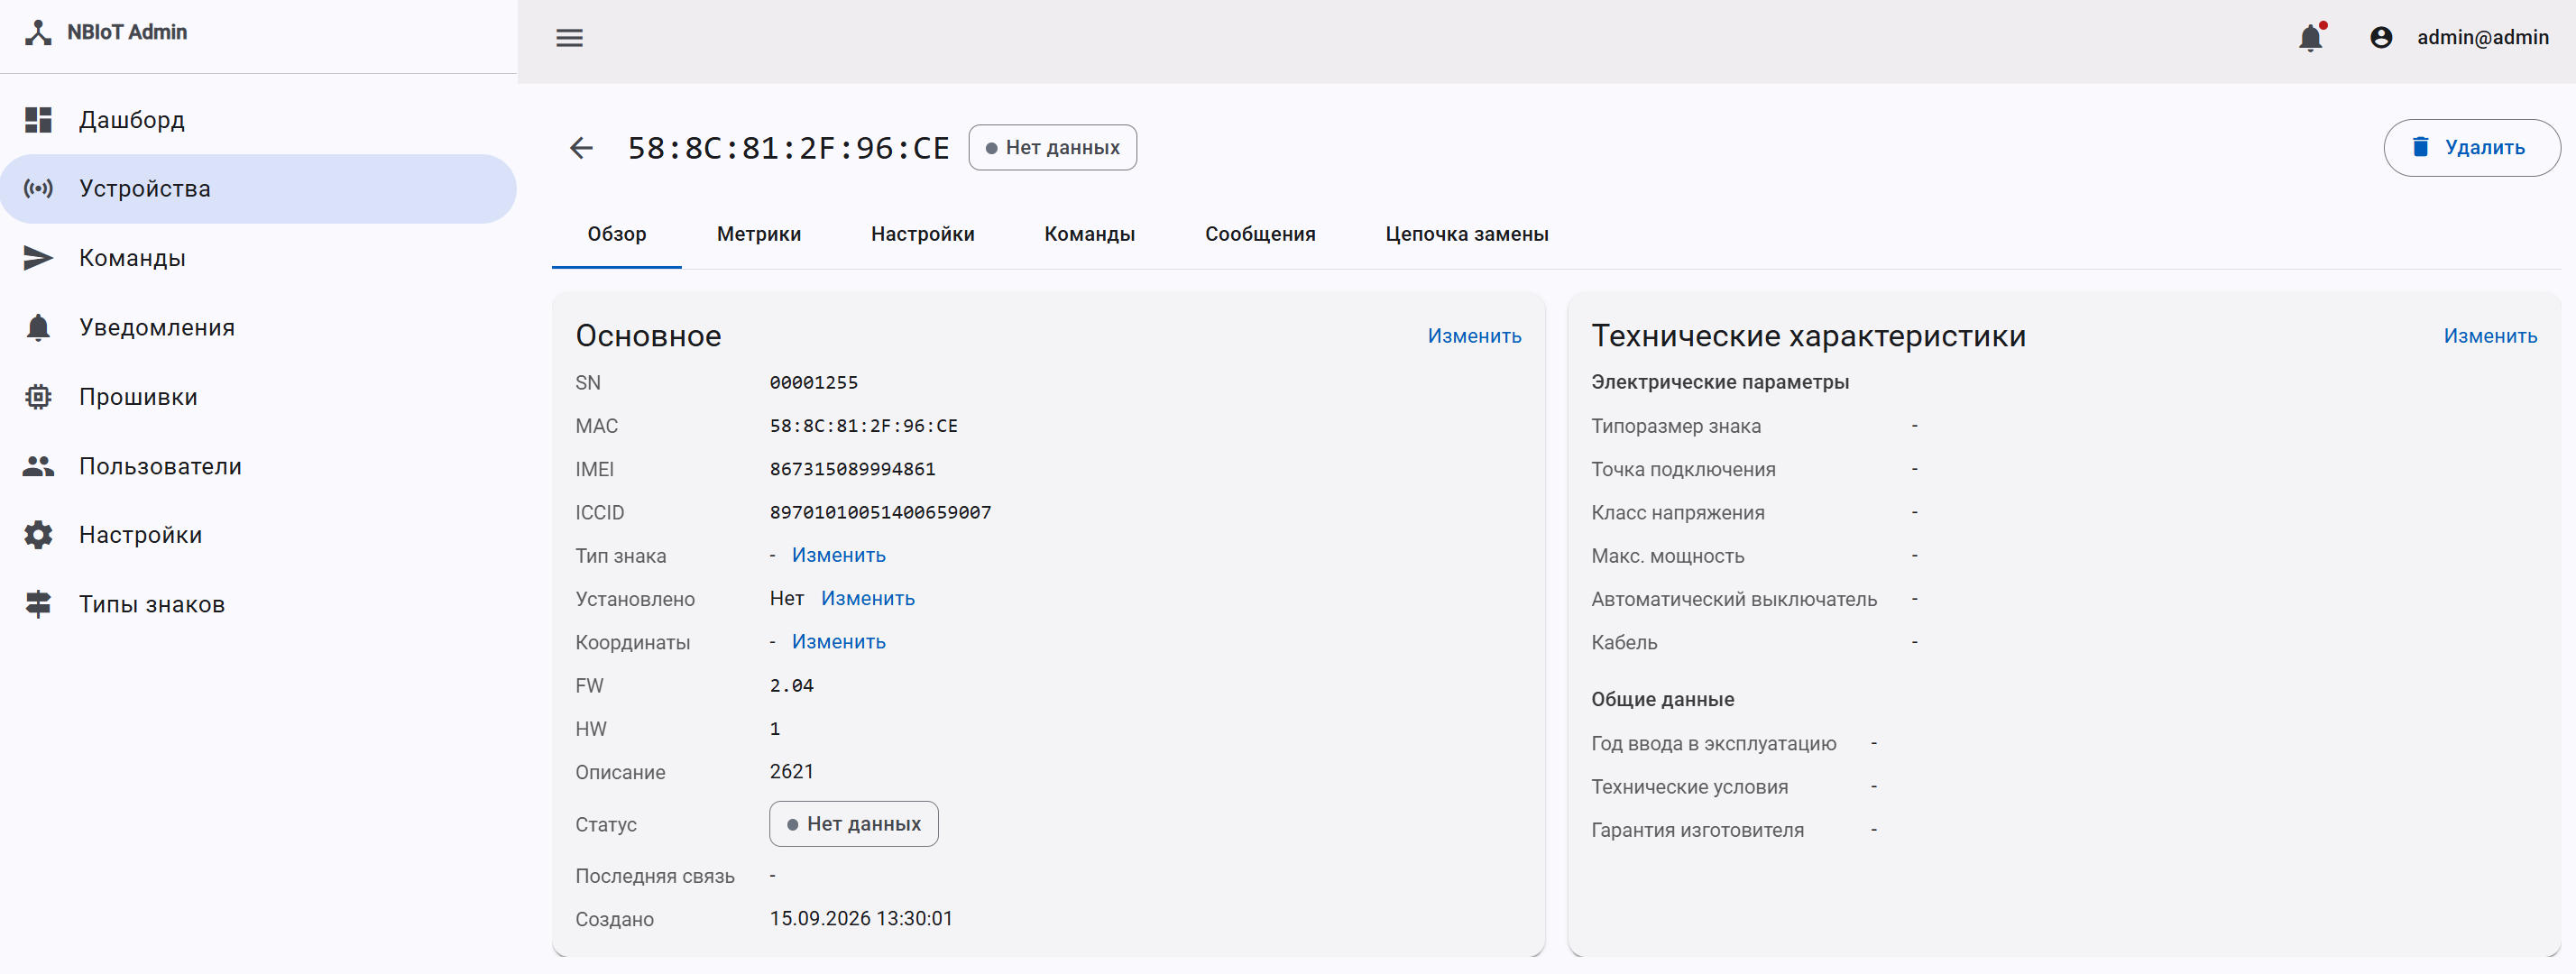2576x974 pixels.
Task: Click the Прошивки chip icon
Action: click(38, 397)
